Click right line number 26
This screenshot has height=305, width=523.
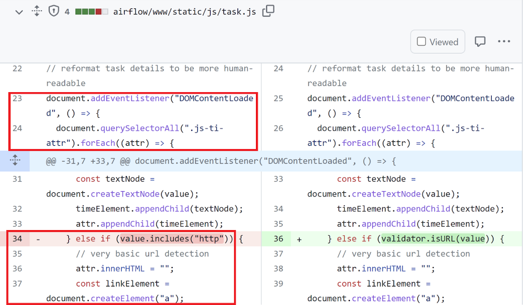pos(278,128)
